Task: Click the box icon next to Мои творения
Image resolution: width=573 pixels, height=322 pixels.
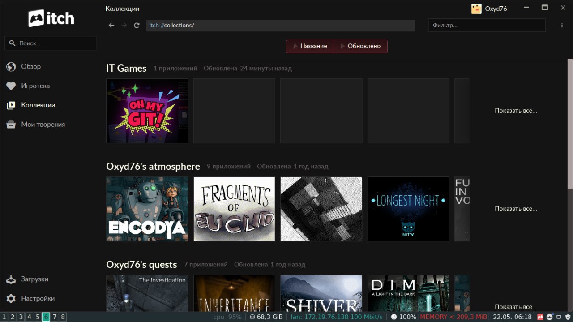Action: (11, 125)
